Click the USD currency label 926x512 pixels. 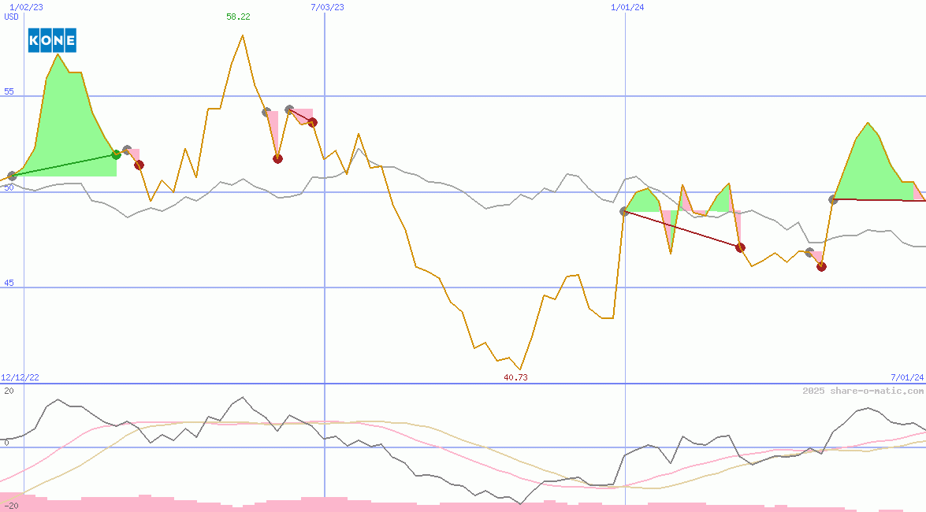(x=12, y=17)
